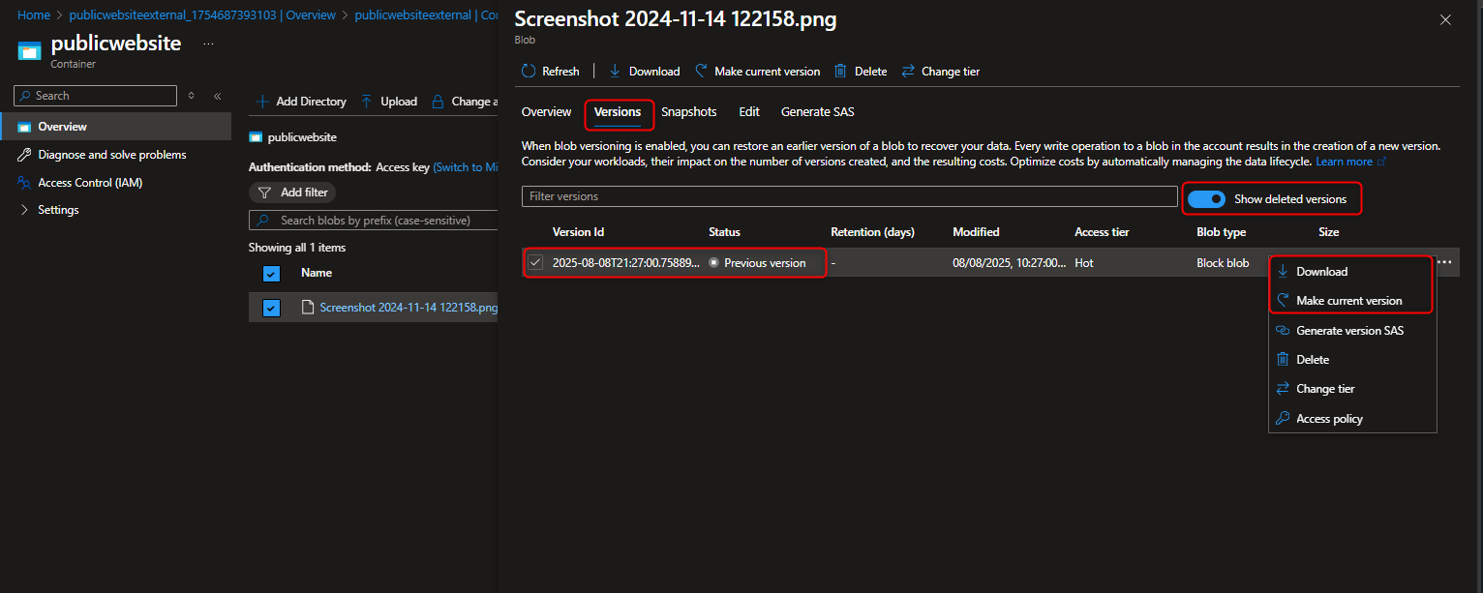The width and height of the screenshot is (1483, 593).
Task: Click Make current version in the toolbar
Action: click(757, 71)
